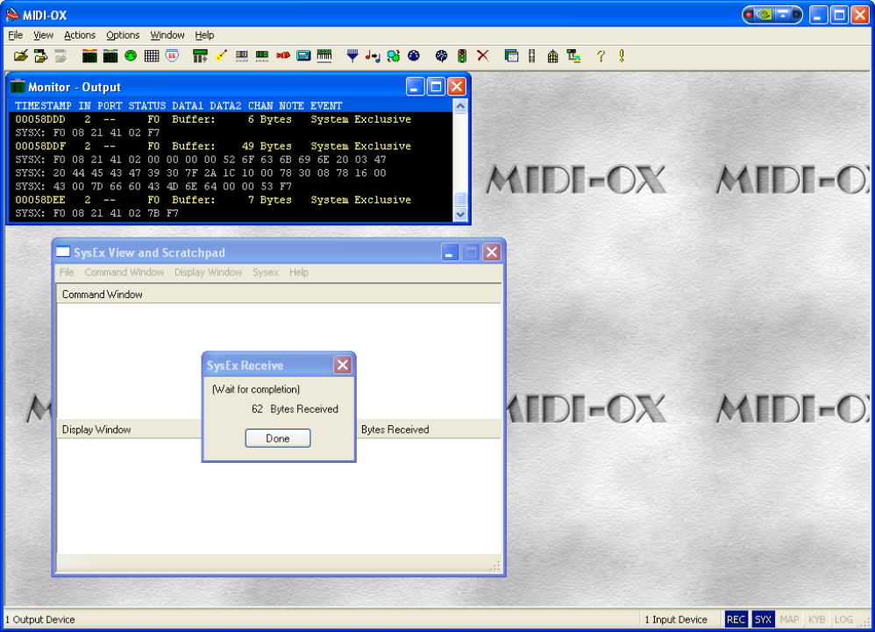Open the Options menu

[123, 35]
